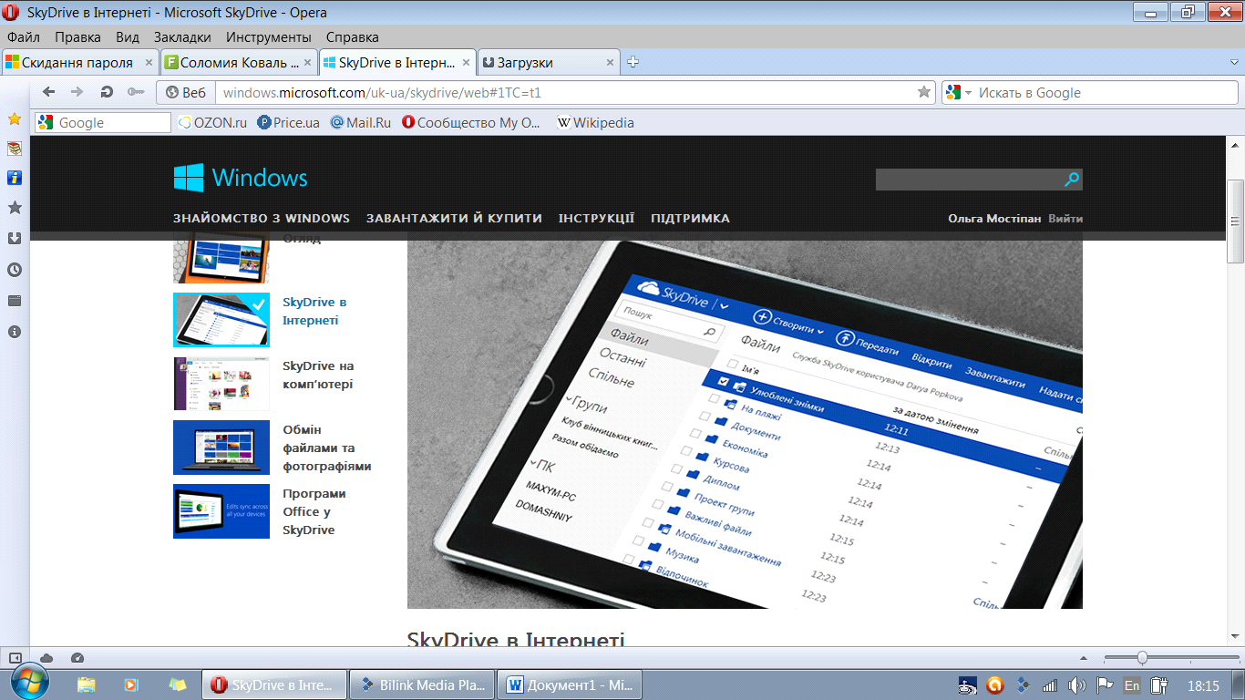The image size is (1245, 700).
Task: Select the SkyDrive на комп'ютері thumbnail
Action: [221, 384]
